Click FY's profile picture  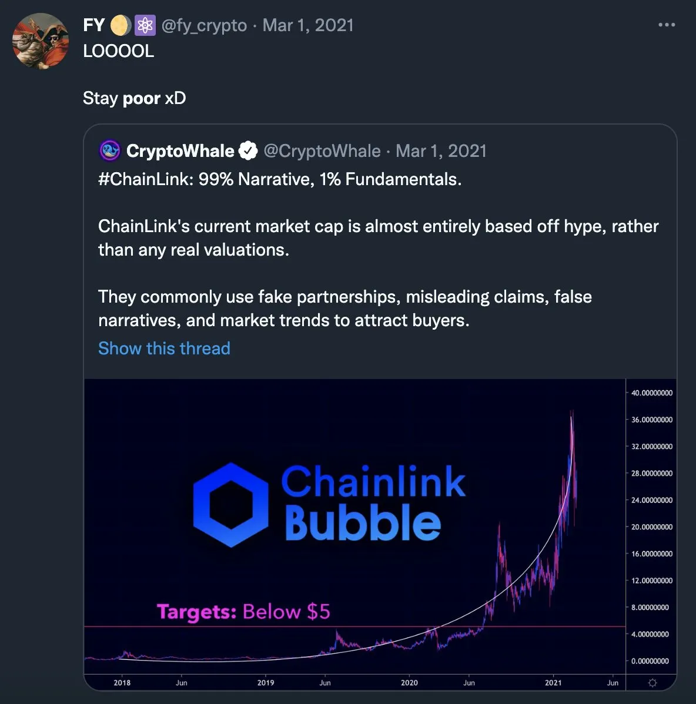(x=40, y=41)
